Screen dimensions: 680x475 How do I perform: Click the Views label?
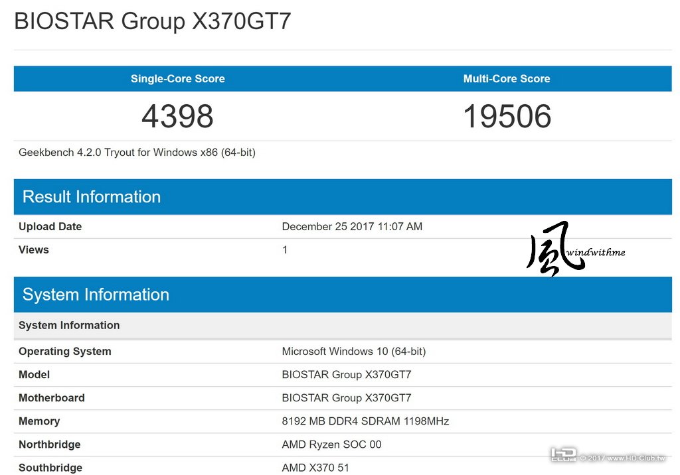click(34, 249)
